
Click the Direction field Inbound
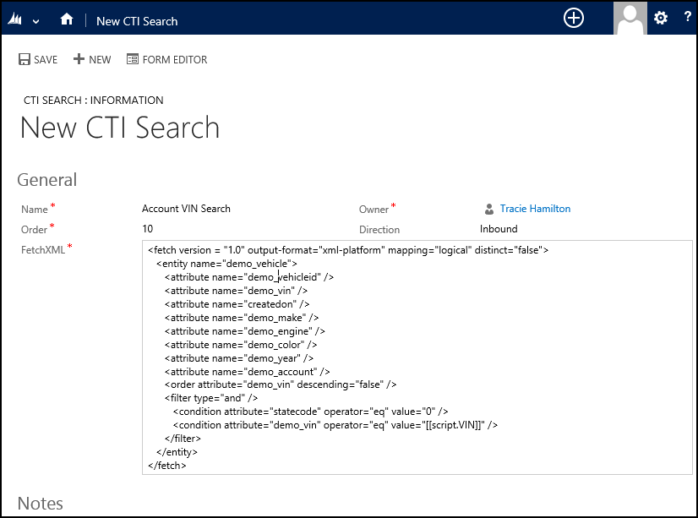pos(499,229)
